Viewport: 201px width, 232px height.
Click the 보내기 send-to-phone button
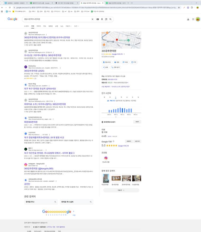[137, 122]
